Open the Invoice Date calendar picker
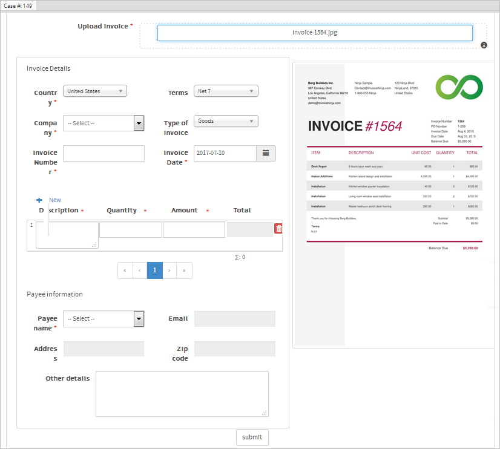Image resolution: width=500 pixels, height=449 pixels. tap(266, 154)
